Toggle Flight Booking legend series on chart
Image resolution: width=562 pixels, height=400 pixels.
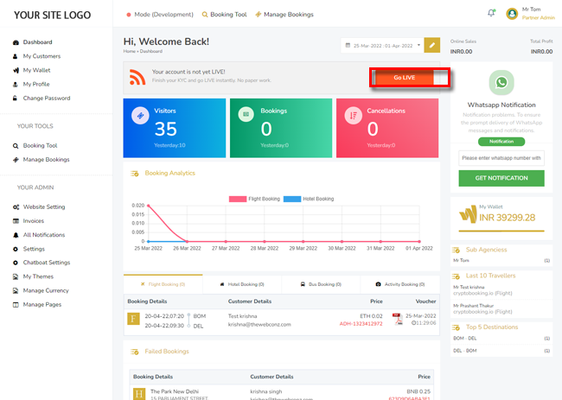[x=254, y=199]
